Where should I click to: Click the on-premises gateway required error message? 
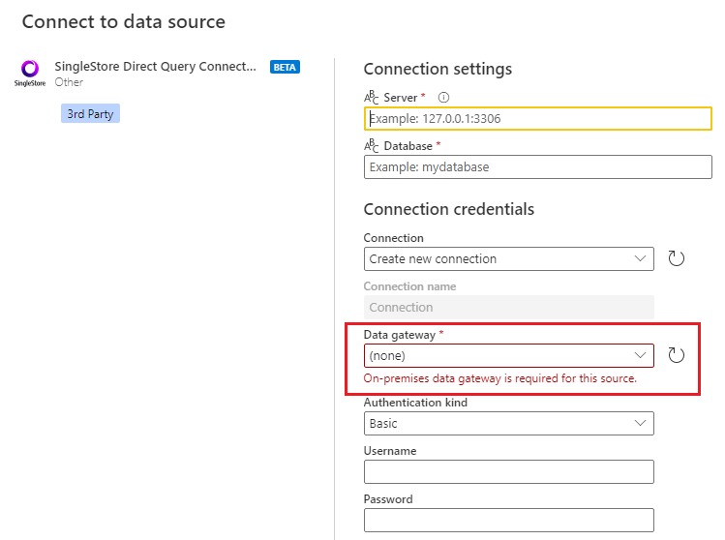pos(499,378)
